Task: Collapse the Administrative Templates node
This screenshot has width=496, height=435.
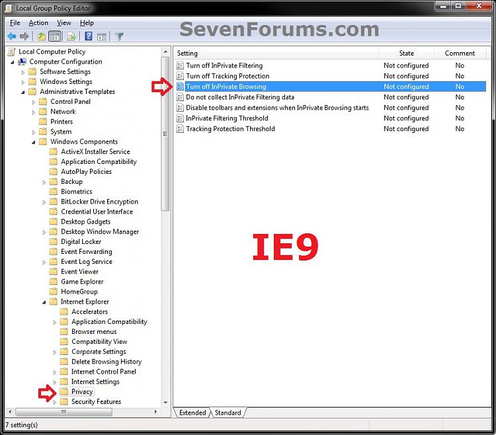Action: (x=22, y=93)
